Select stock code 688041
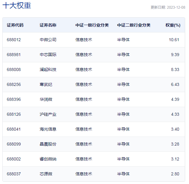 14,129
